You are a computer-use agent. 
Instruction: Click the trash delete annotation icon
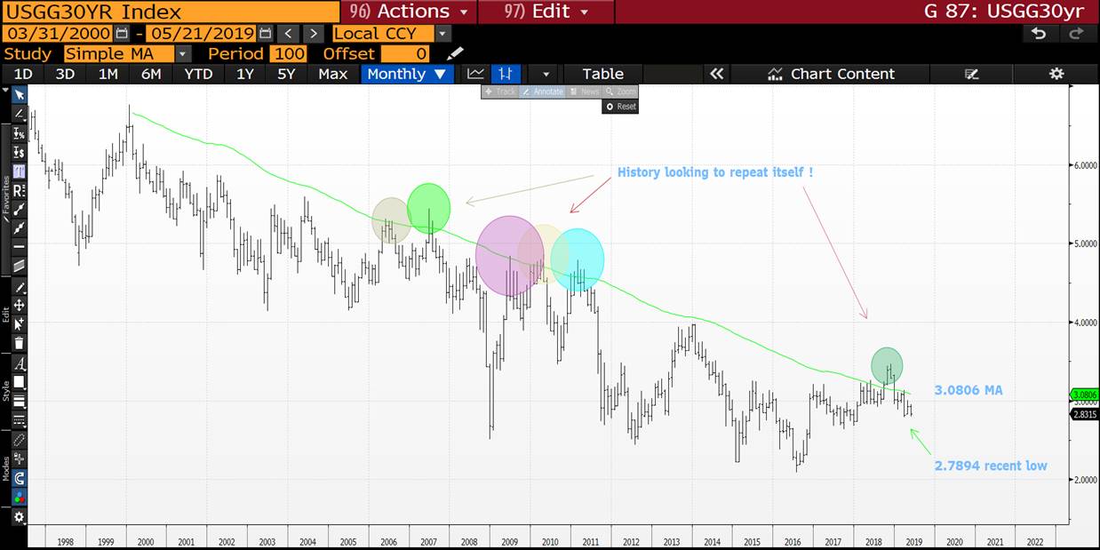19,343
